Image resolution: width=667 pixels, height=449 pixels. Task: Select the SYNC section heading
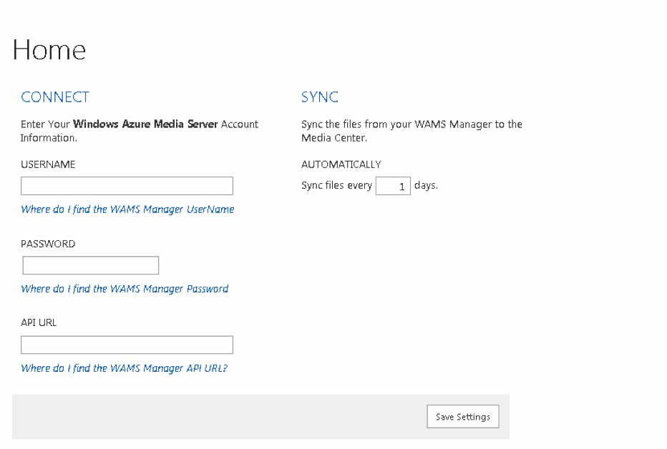(x=320, y=97)
